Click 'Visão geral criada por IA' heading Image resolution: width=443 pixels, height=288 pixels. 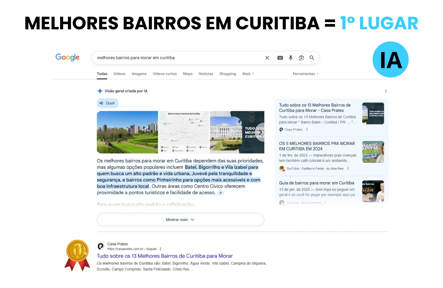(126, 91)
